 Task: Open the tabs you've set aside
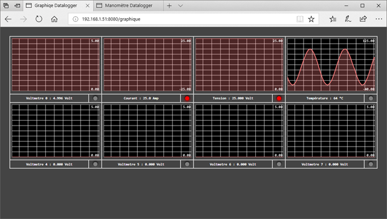pos(6,5)
